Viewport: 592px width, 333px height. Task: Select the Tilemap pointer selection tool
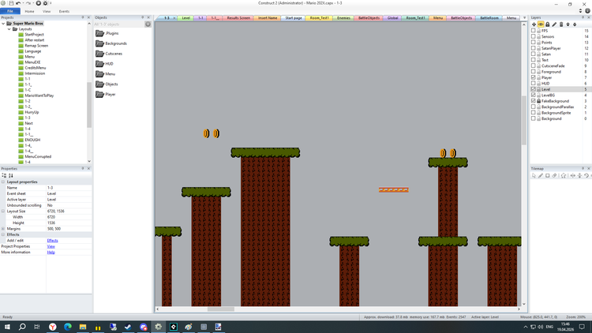[534, 175]
